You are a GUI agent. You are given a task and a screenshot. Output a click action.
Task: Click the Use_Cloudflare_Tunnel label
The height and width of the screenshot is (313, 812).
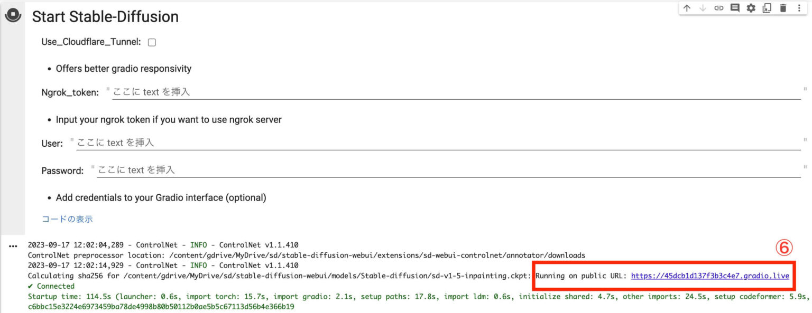(91, 42)
